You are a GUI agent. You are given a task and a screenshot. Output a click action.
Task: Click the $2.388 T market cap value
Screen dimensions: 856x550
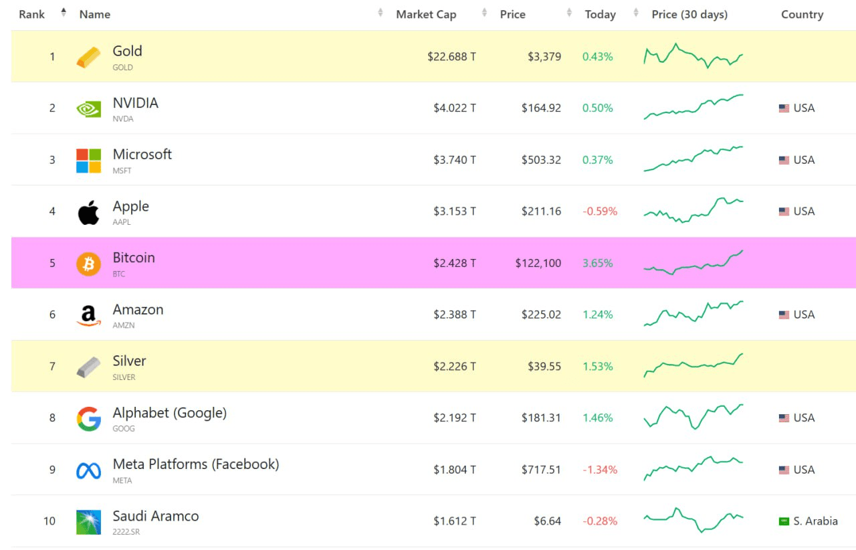[455, 315]
